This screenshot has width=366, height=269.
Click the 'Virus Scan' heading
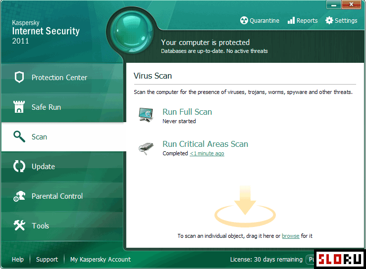(x=153, y=76)
